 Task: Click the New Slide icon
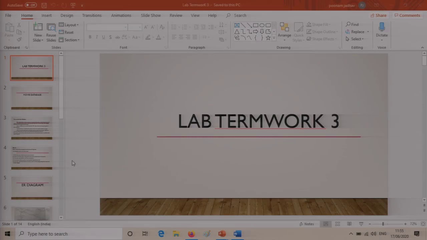click(38, 27)
